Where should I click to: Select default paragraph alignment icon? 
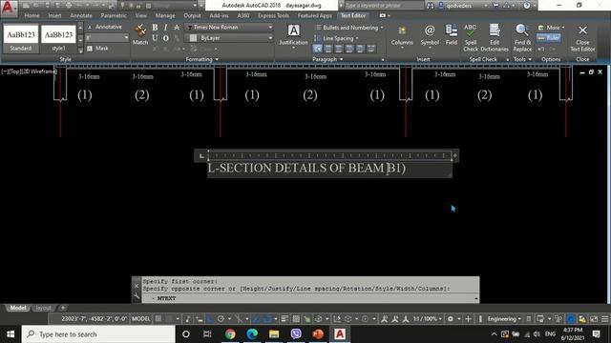point(318,49)
